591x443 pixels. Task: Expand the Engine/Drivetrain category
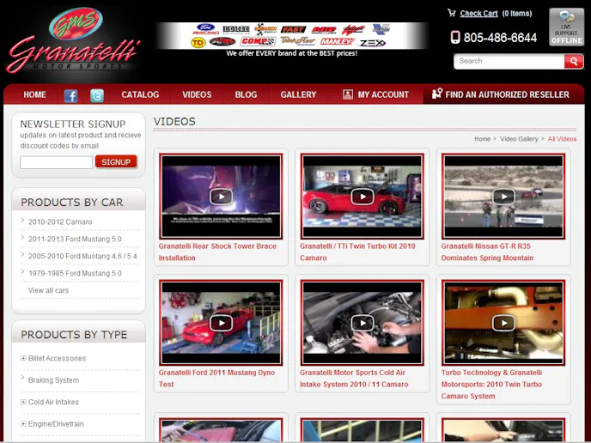pos(23,424)
